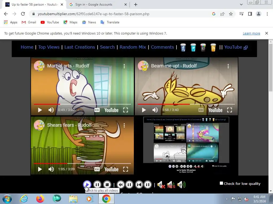Play the Shears fears - Rudolf video
Image resolution: width=273 pixels, height=204 pixels.
point(40,169)
